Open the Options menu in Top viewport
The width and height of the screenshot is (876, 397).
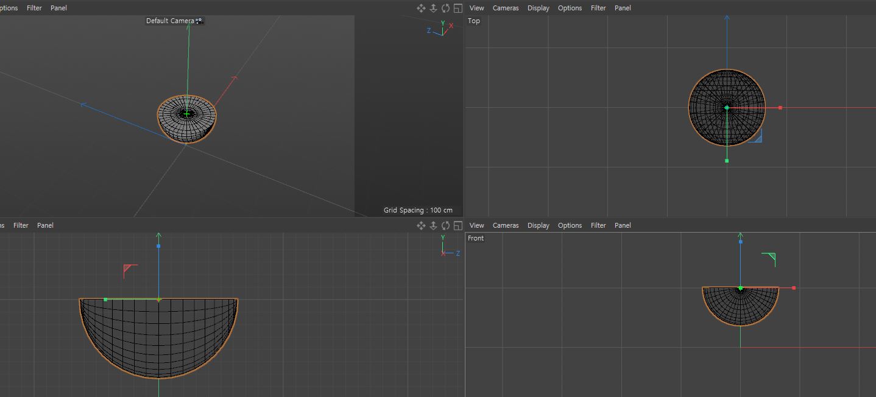click(x=570, y=8)
